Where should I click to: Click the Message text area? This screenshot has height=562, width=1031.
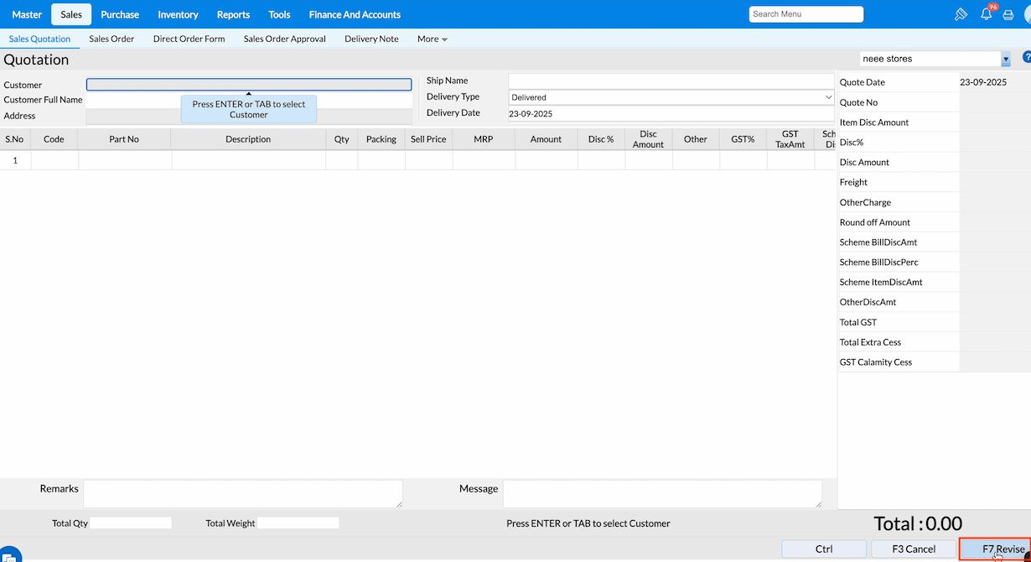tap(662, 494)
